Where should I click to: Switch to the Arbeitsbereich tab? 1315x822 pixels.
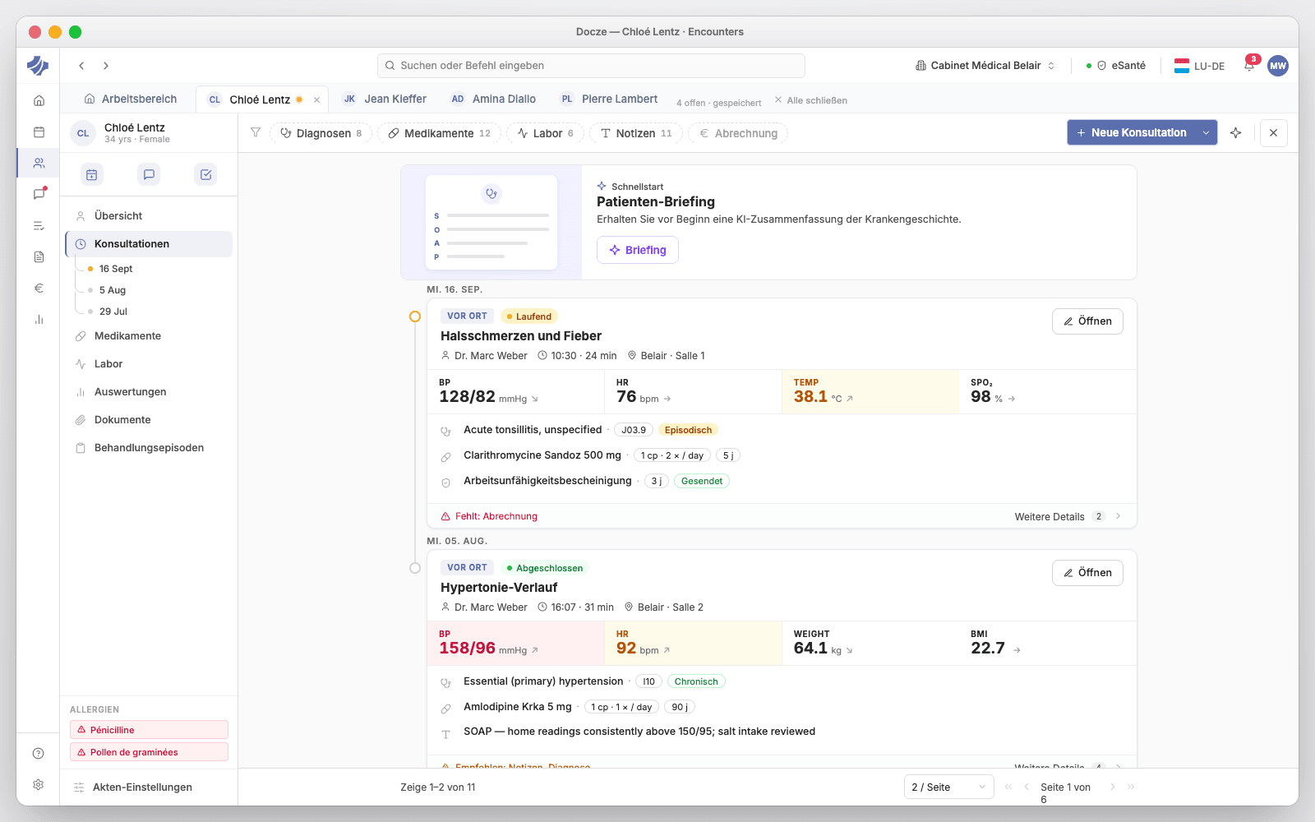131,99
